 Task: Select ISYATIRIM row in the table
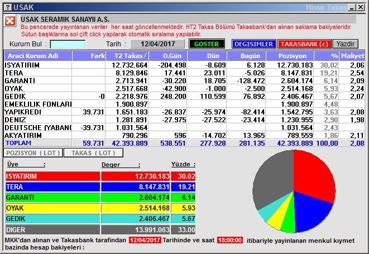[184, 65]
